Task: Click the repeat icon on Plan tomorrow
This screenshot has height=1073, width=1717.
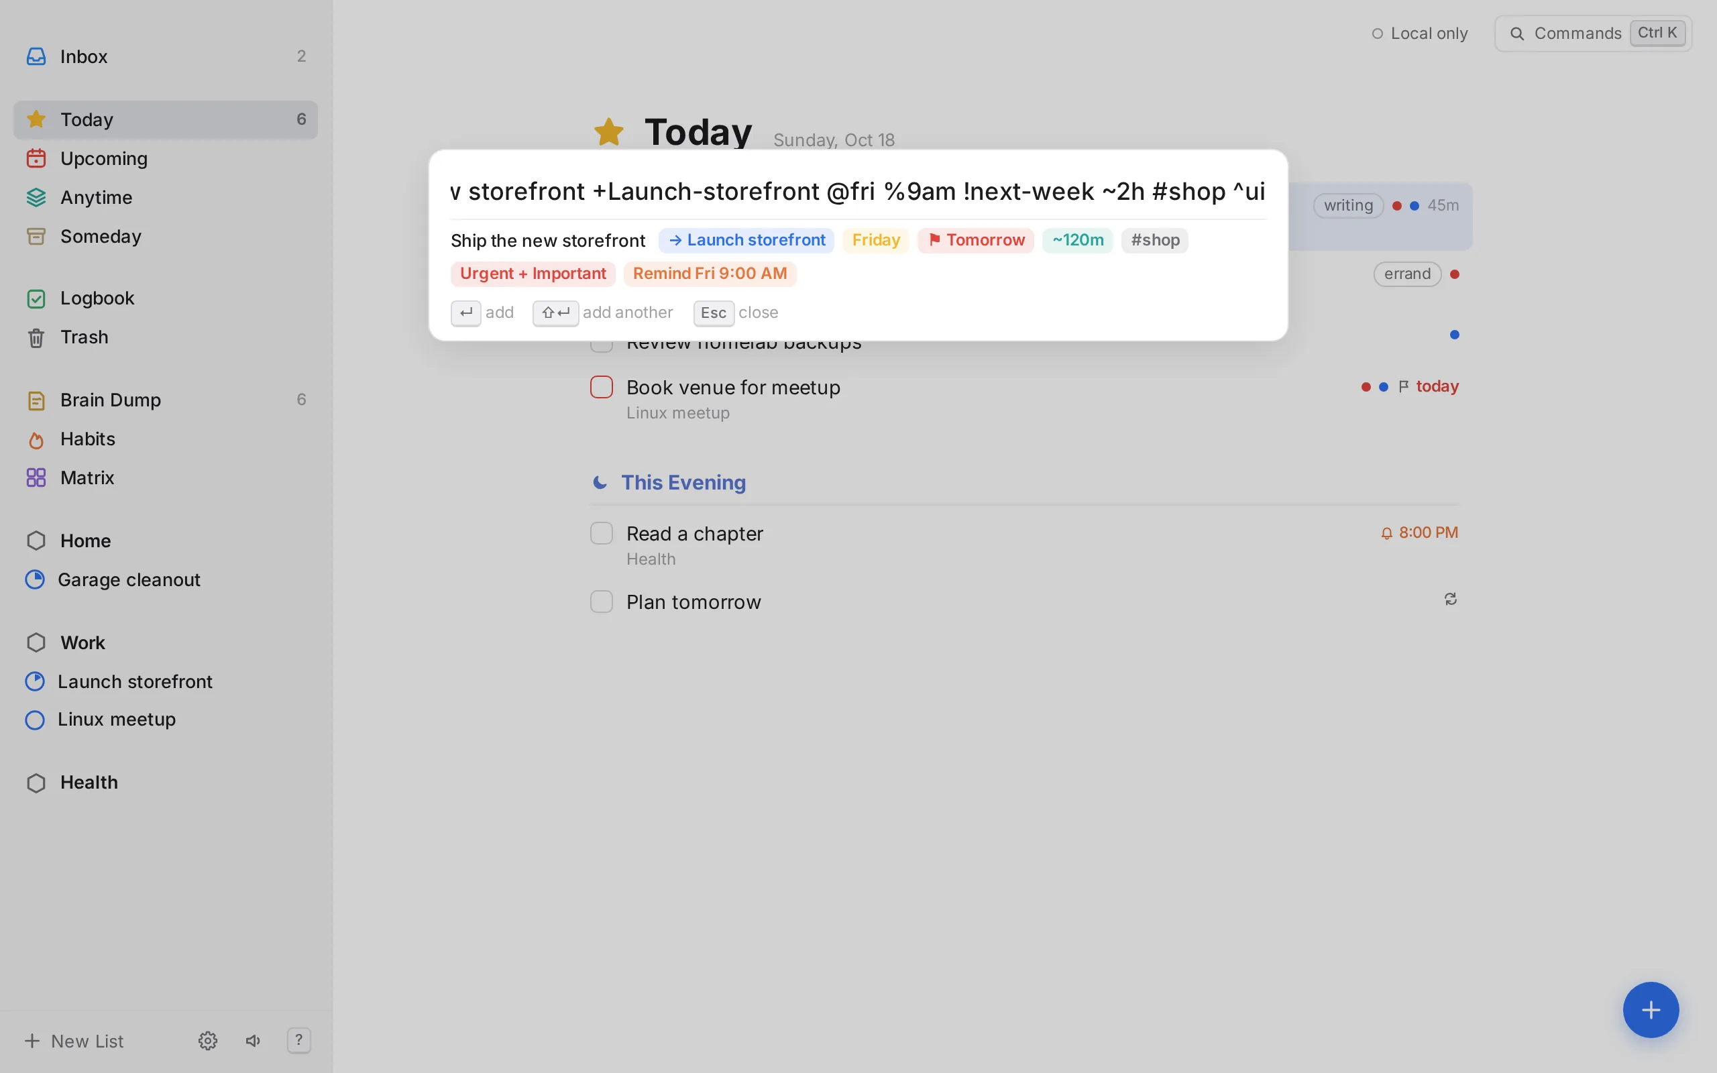Action: click(x=1451, y=600)
